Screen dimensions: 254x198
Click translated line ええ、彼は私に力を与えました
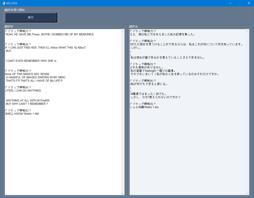(163, 34)
